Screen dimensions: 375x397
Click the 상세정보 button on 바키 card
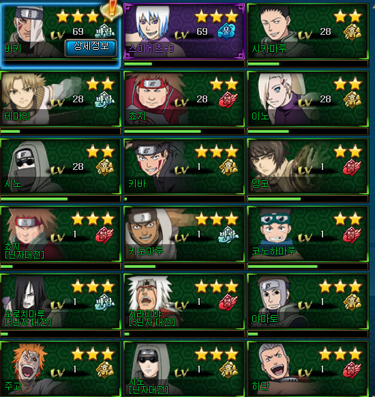pyautogui.click(x=91, y=47)
